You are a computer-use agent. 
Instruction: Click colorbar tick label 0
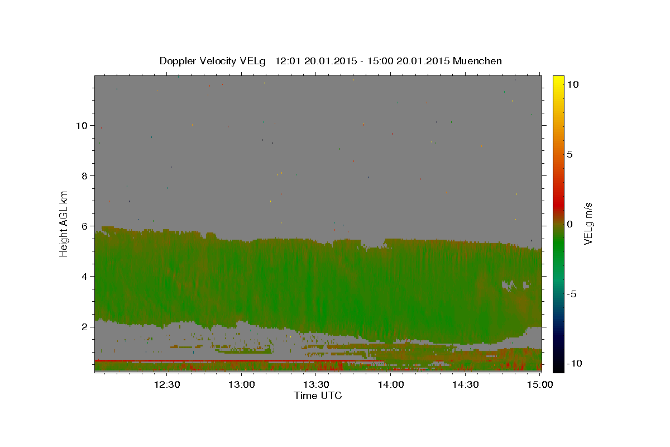[x=569, y=224]
